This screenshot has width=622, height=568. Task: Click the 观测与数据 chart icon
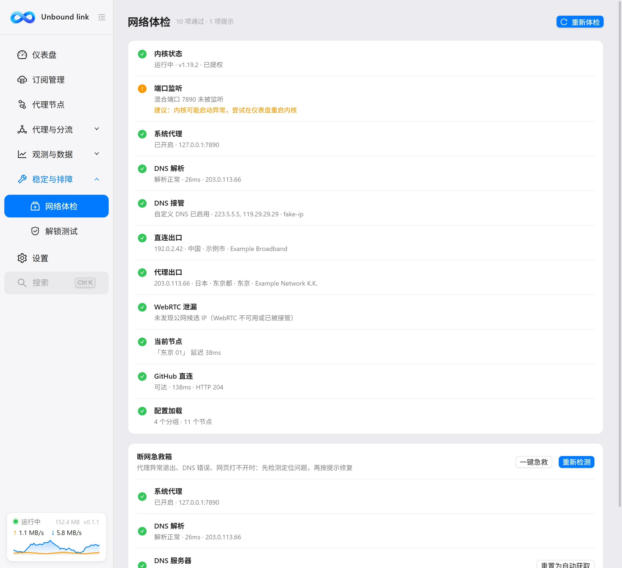(22, 154)
